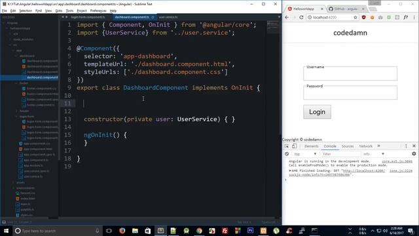Open FileZilla from the taskbar
Viewport: 419px width, 236px height.
225,231
